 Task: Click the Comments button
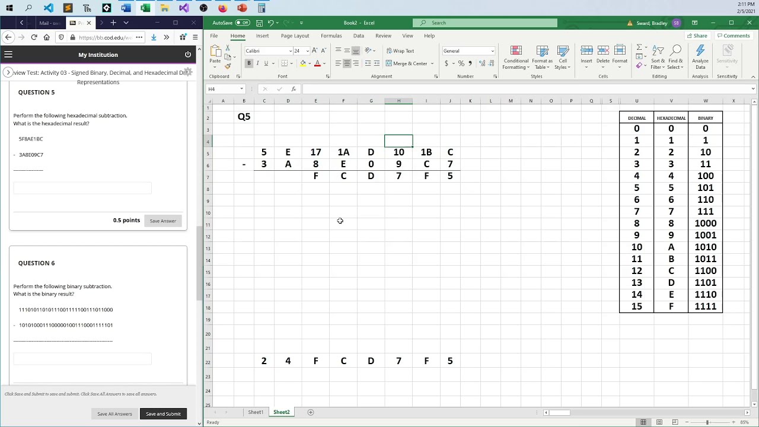tap(733, 36)
